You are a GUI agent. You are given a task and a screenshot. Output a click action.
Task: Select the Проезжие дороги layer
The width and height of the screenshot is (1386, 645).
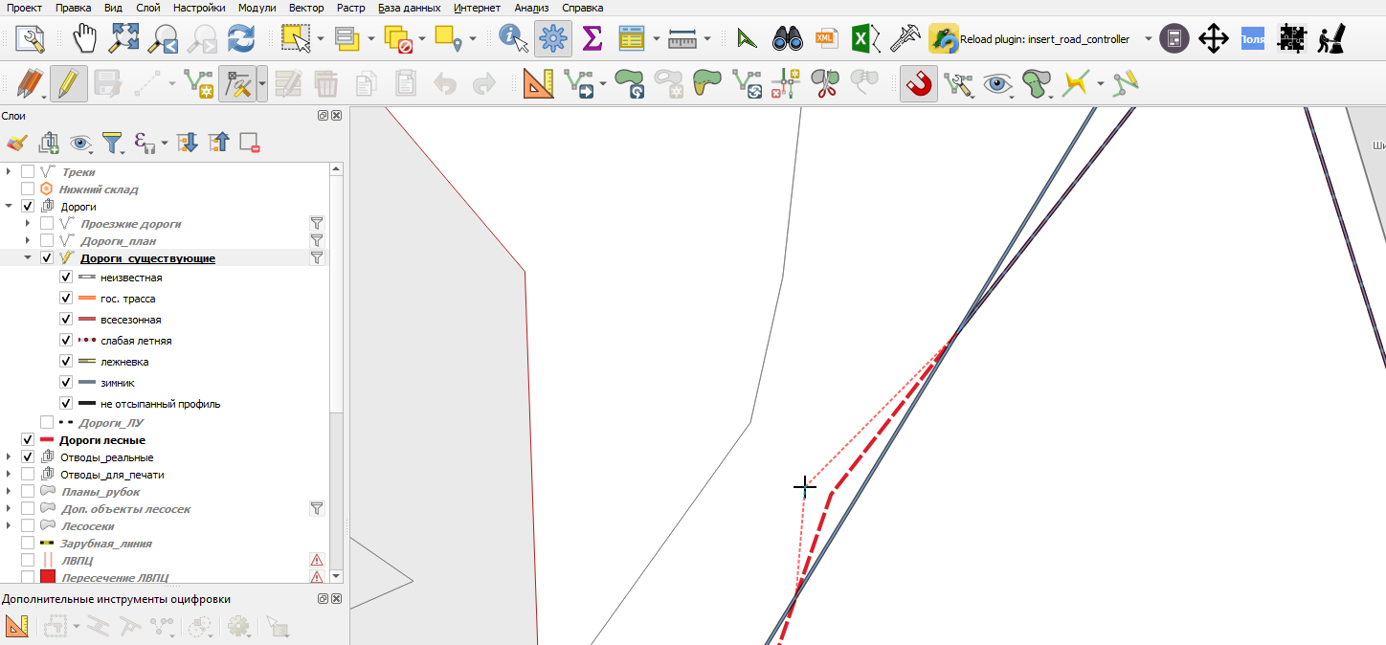pos(131,224)
